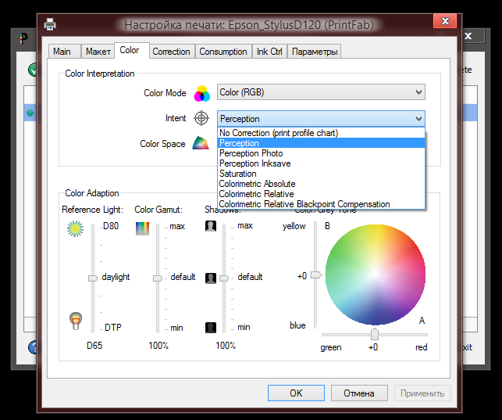This screenshot has height=420, width=502.
Task: Click the sun icon at D80 reference light
Action: (75, 228)
